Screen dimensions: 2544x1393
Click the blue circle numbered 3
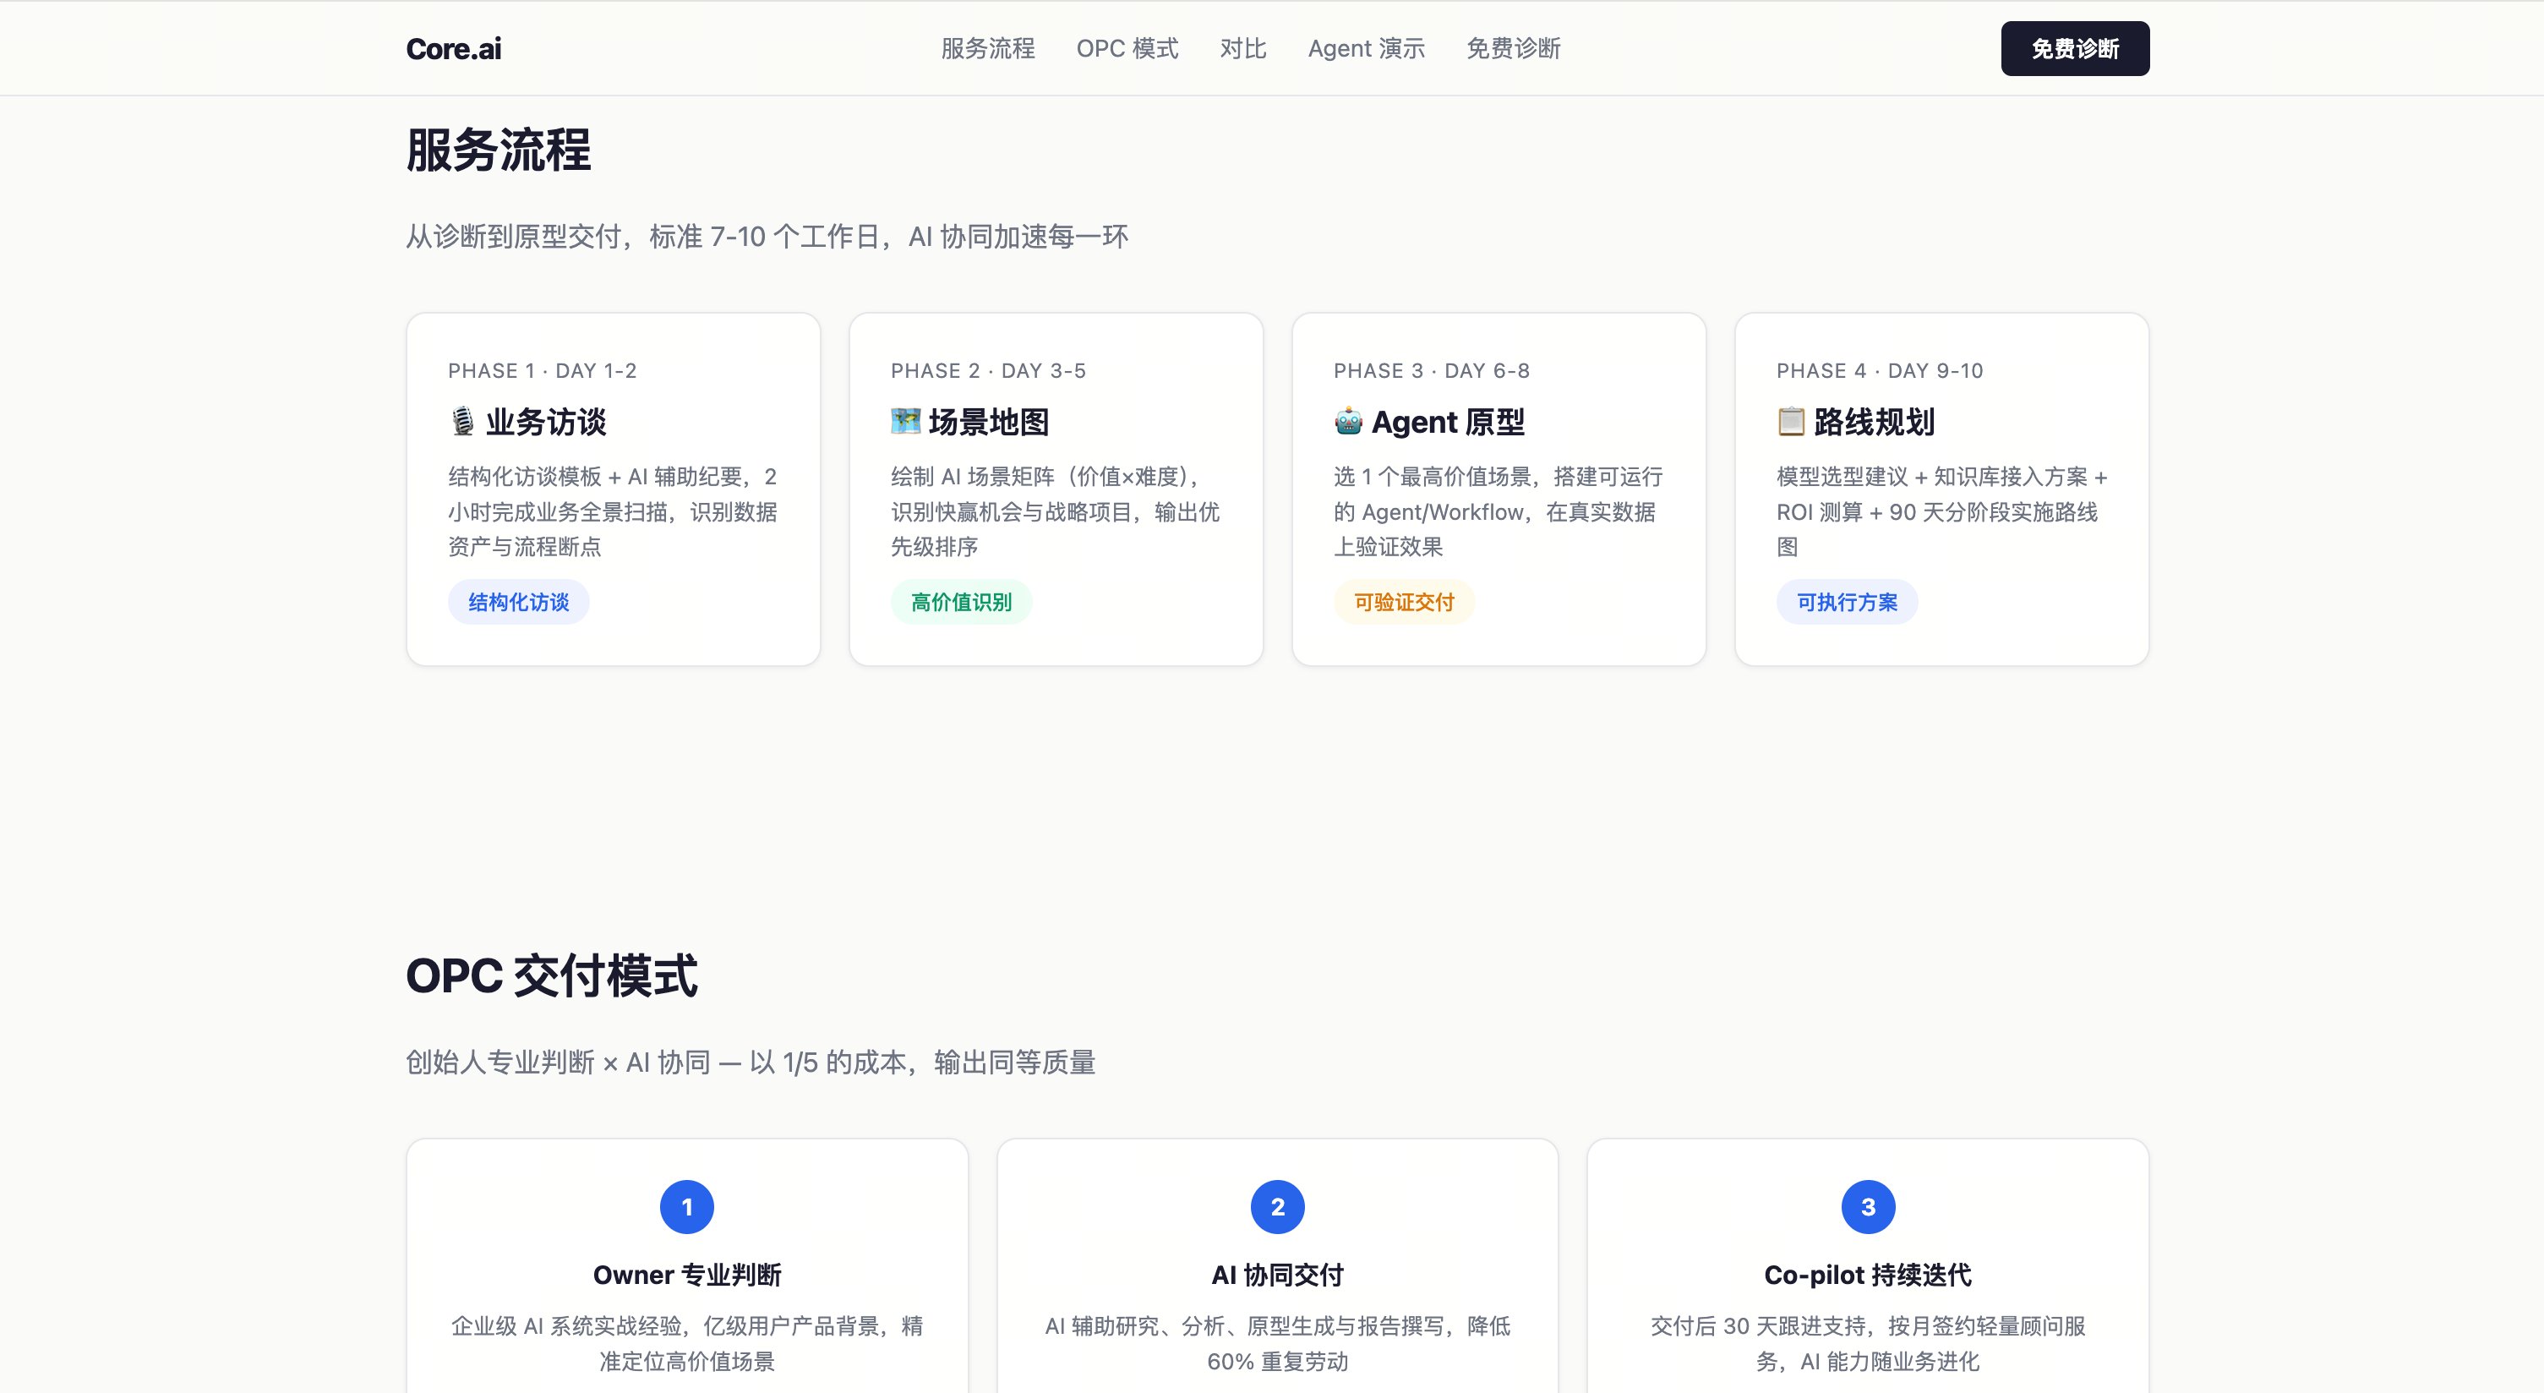click(1868, 1206)
